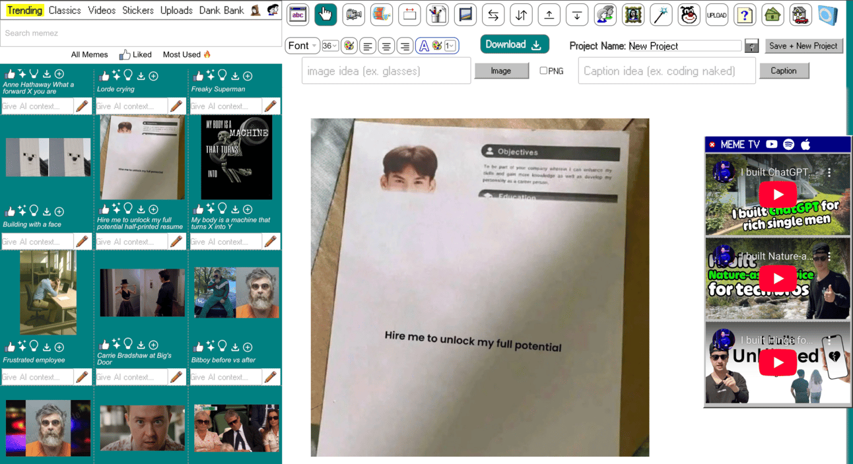This screenshot has height=464, width=853.
Task: Click the Download button
Action: click(x=514, y=44)
